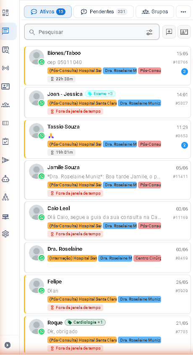Click Fora da janela de tempo on Jamile Souza

tap(75, 193)
